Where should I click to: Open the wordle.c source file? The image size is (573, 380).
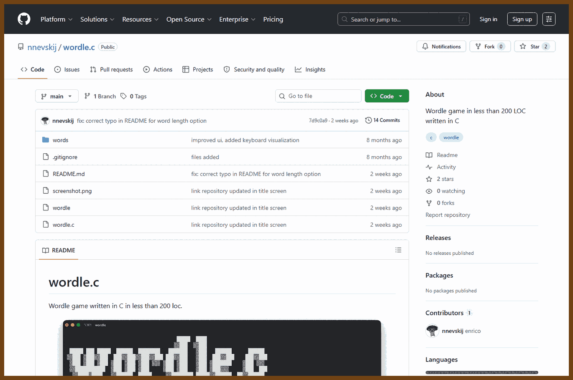pos(64,225)
